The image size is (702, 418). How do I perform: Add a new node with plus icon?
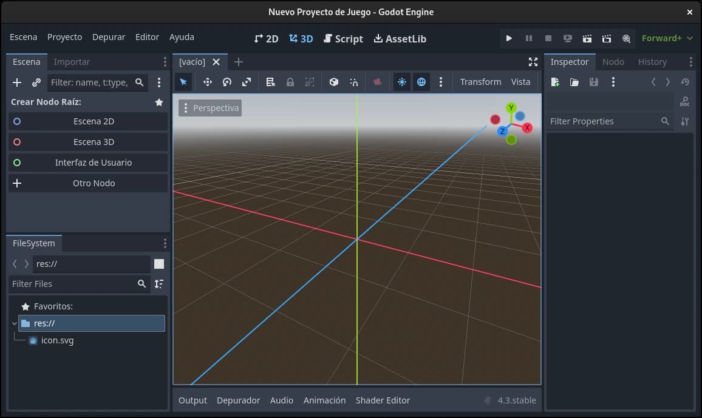[17, 83]
